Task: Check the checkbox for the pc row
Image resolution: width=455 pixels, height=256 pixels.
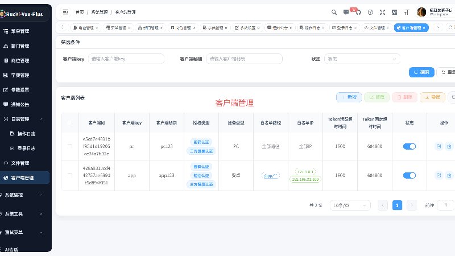Action: click(x=70, y=146)
